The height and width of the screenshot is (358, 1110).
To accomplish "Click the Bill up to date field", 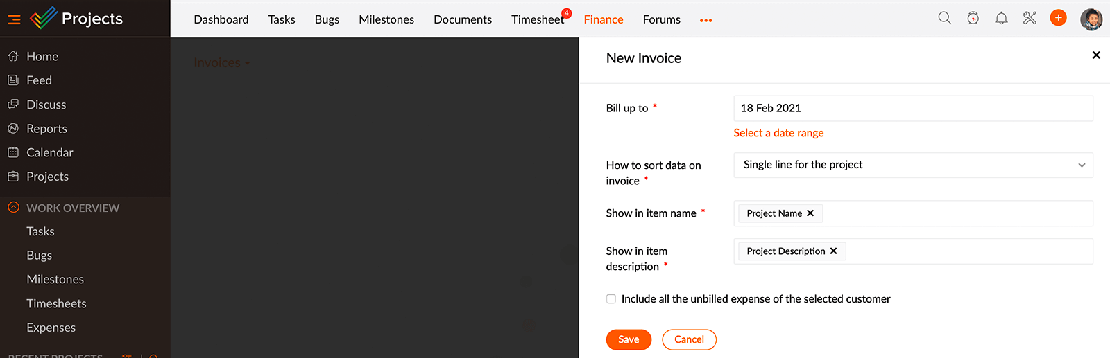I will pyautogui.click(x=913, y=108).
